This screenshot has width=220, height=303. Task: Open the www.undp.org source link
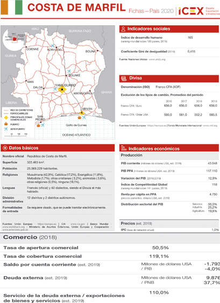157,59
